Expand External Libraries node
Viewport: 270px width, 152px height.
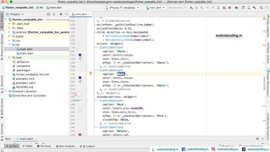click(5, 91)
